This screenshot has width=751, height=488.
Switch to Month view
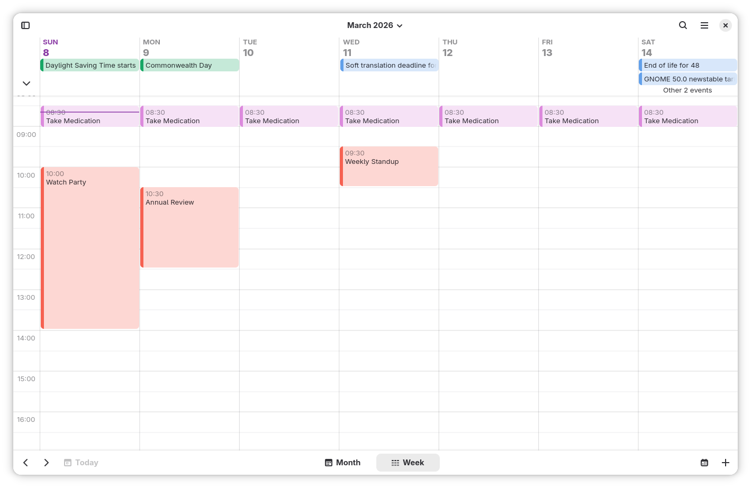pos(342,463)
